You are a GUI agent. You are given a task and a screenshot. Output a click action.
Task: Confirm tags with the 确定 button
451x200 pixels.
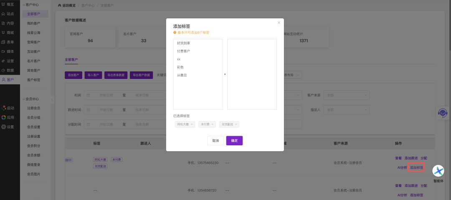pyautogui.click(x=234, y=141)
